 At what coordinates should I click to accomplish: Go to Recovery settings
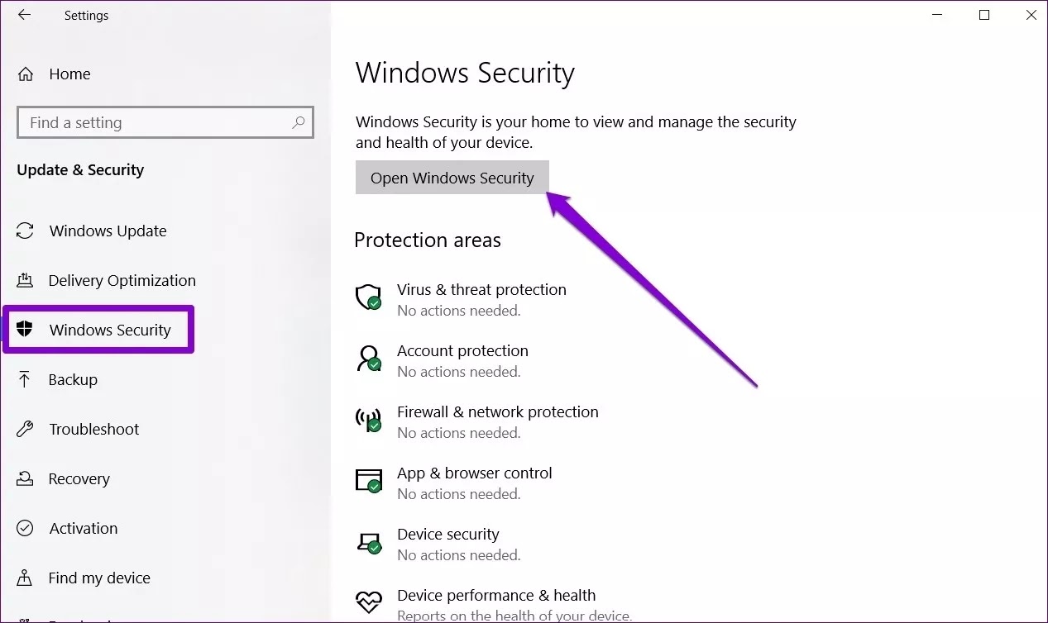pos(79,478)
